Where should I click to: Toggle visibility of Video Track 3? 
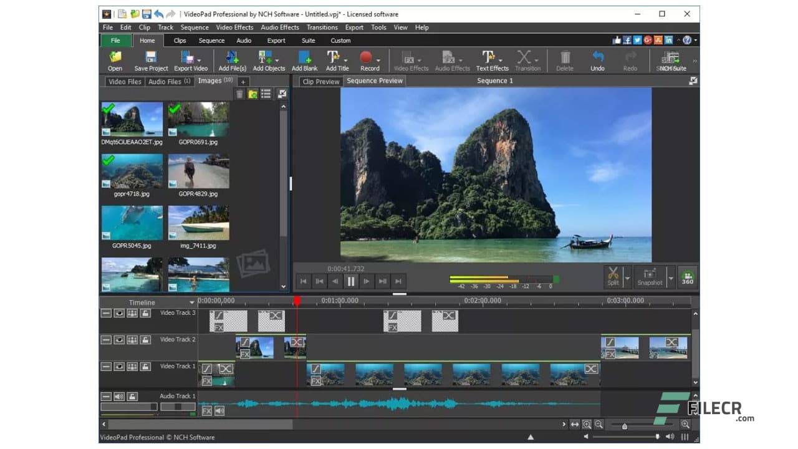(118, 313)
